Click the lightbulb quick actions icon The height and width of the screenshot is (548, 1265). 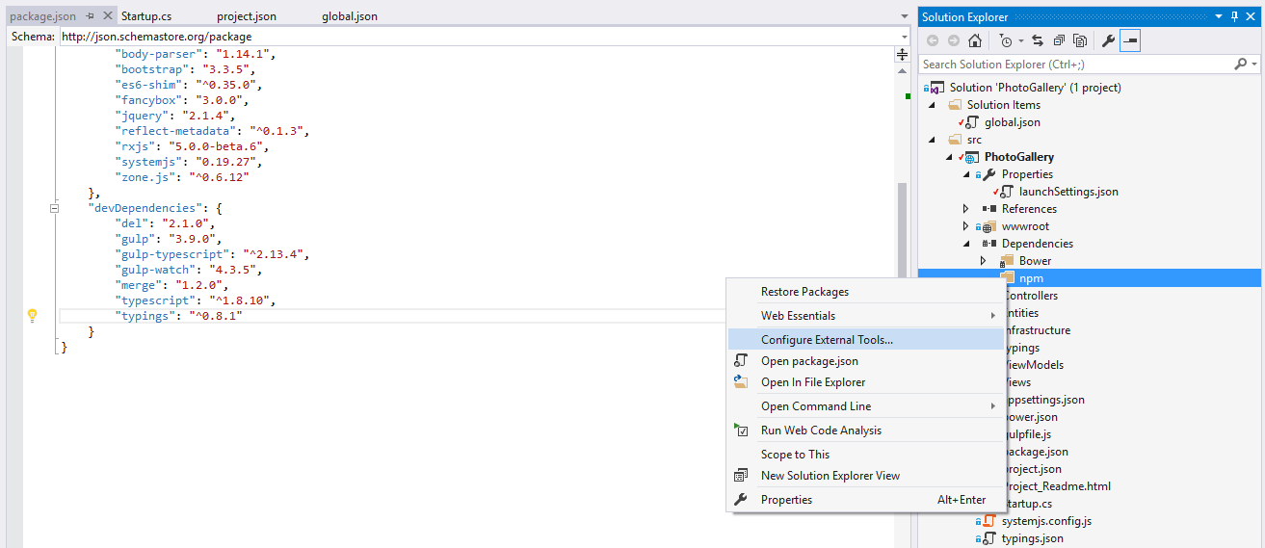coord(32,316)
